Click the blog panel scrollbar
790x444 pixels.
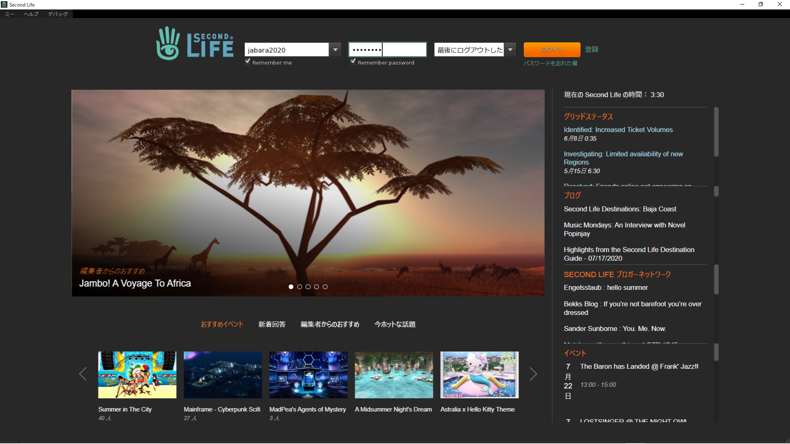click(x=716, y=191)
